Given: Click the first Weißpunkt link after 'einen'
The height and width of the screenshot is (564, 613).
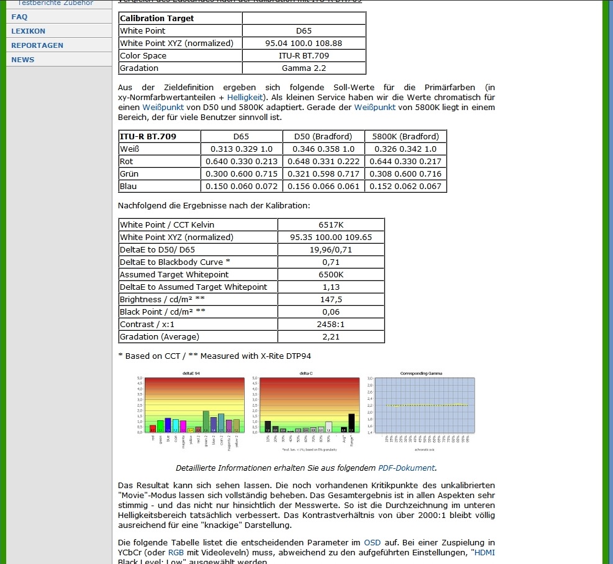Looking at the screenshot, I should click(163, 108).
